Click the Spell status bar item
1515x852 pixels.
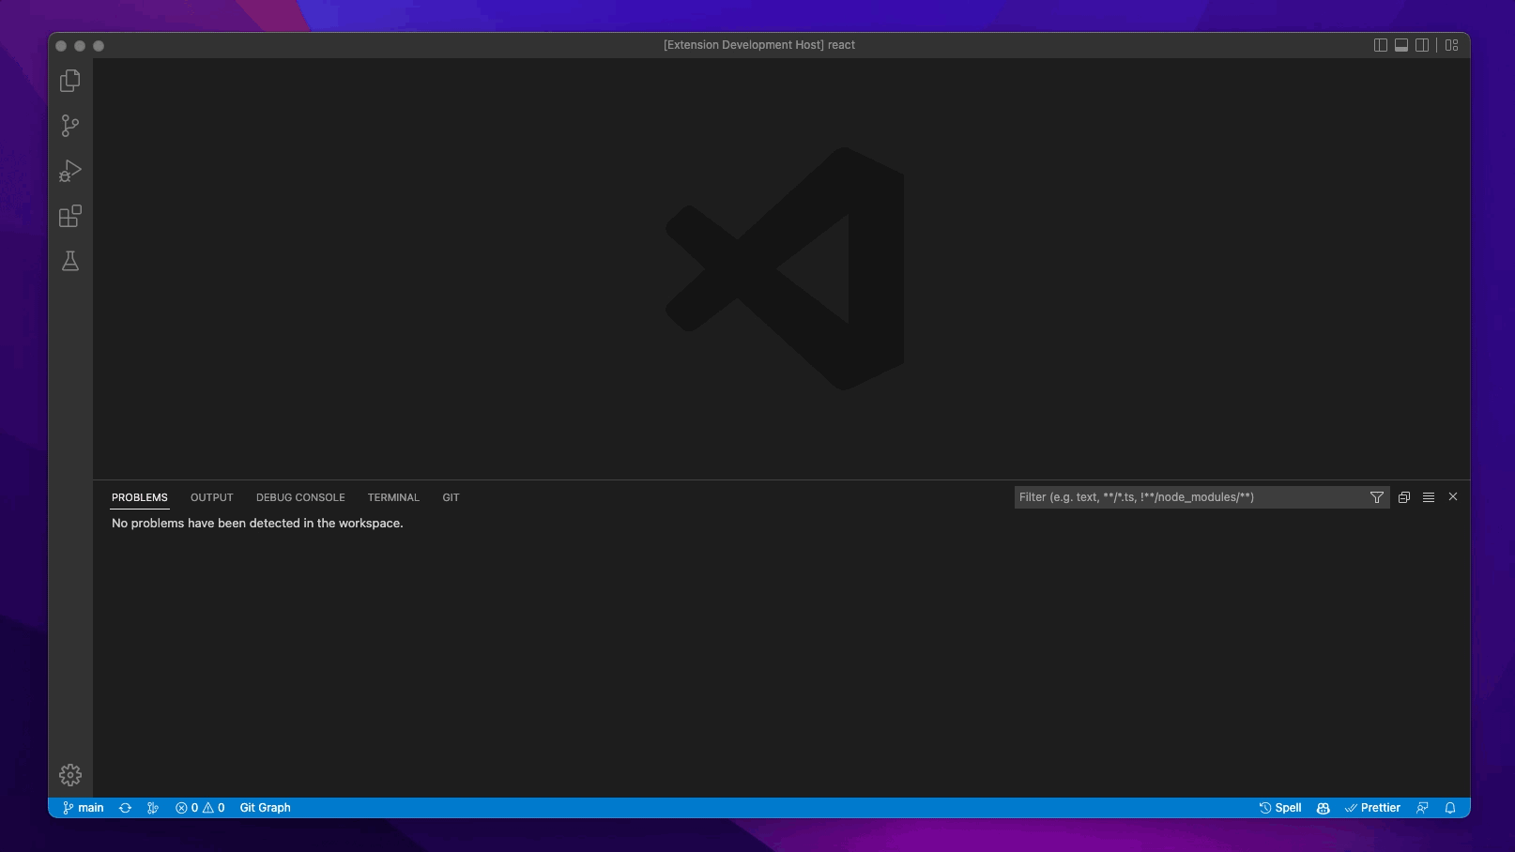pos(1280,808)
